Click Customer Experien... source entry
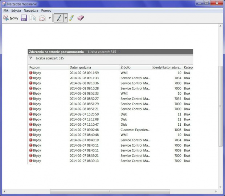 point(135,130)
